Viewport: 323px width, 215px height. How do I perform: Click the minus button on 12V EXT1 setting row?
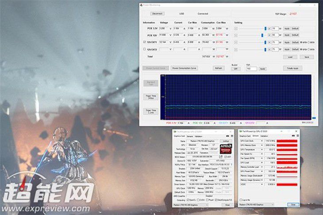coord(236,42)
